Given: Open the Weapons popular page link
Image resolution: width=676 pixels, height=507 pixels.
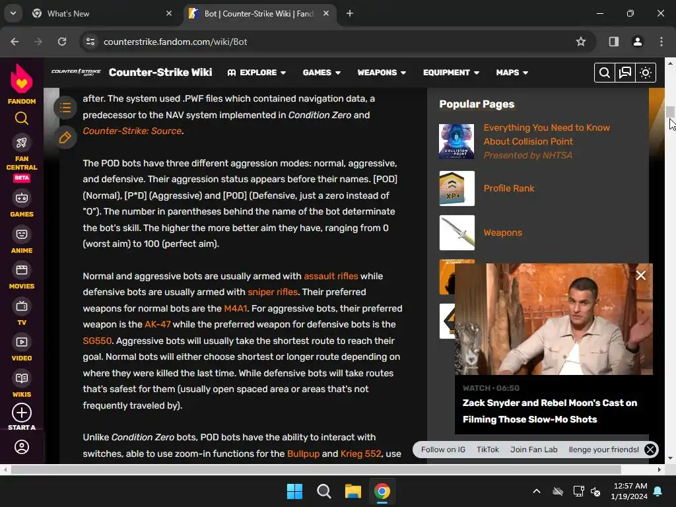Looking at the screenshot, I should [x=502, y=233].
